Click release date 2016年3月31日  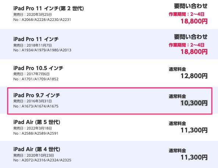39,101
